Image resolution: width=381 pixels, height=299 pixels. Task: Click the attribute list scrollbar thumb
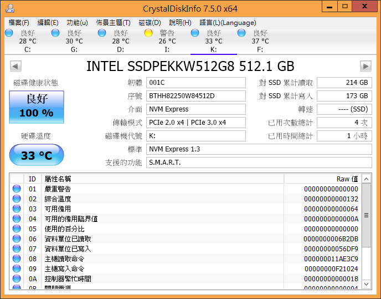(366, 215)
